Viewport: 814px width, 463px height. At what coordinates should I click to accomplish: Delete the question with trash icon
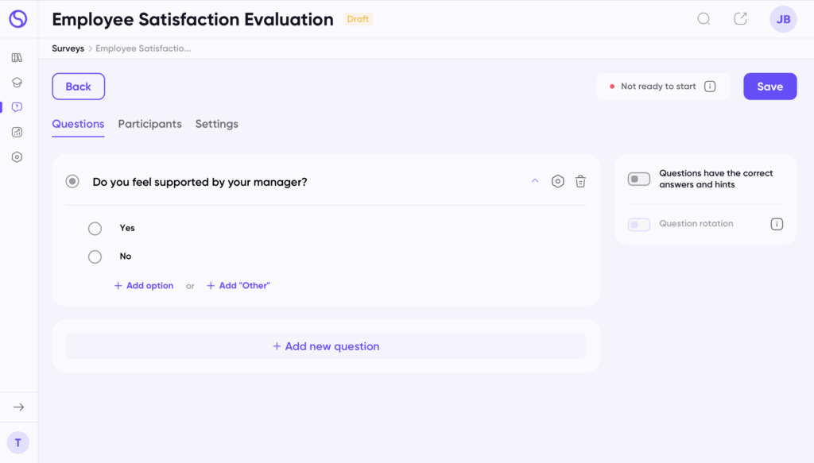[x=580, y=182]
